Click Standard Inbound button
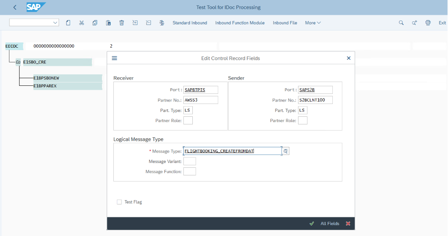 (x=189, y=22)
